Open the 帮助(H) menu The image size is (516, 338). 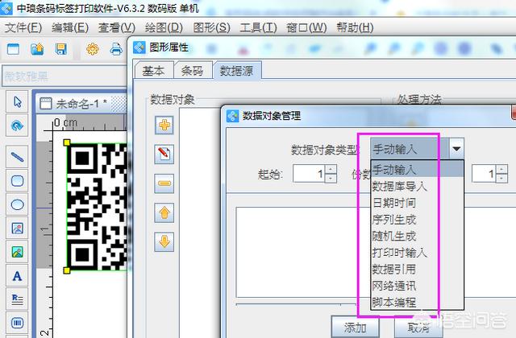pos(355,27)
